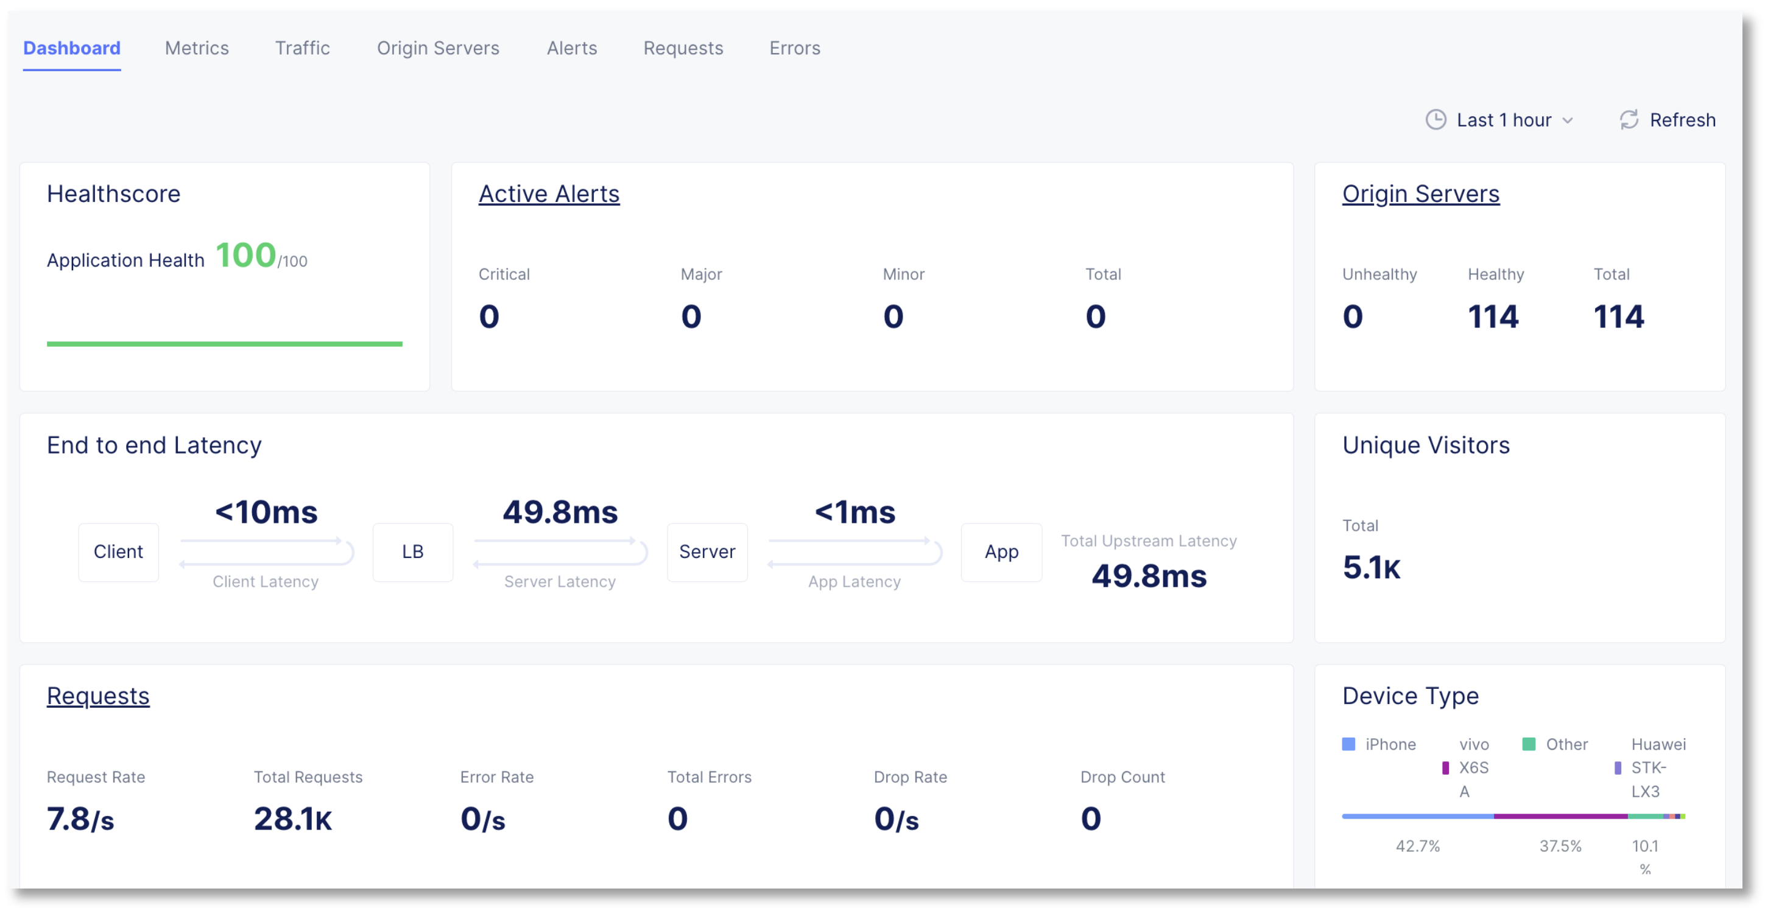
Task: Switch to the Errors tab
Action: 795,48
